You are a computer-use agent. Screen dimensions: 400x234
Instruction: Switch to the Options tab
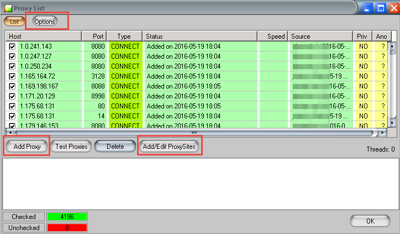45,21
